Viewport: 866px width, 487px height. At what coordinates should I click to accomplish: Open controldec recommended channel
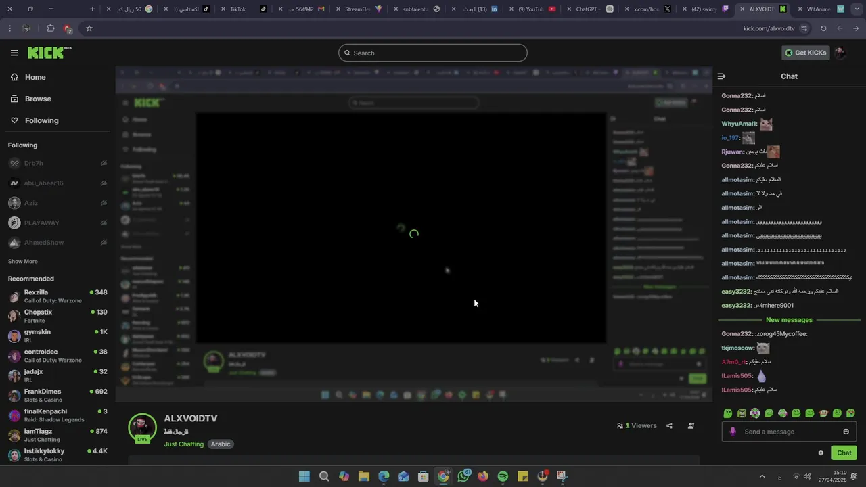[58, 356]
